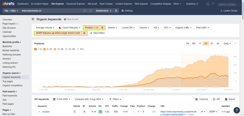Image resolution: width=244 pixels, height=116 pixels.
Task: Expand the Subdomains mode dropdown
Action: [x=103, y=11]
